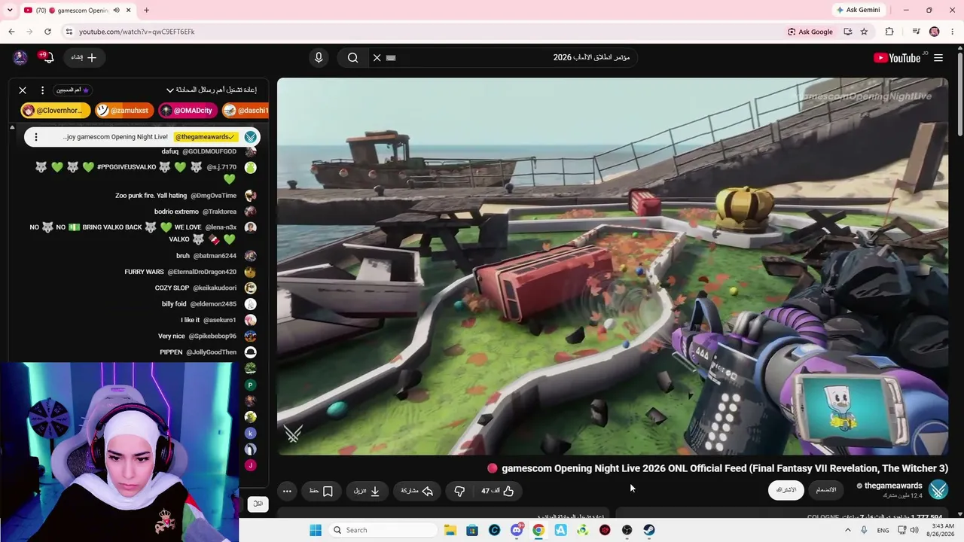Open the thegameawards channel name link

(x=893, y=486)
